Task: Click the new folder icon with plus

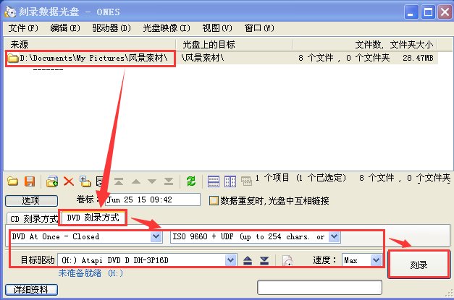Action: 85,181
